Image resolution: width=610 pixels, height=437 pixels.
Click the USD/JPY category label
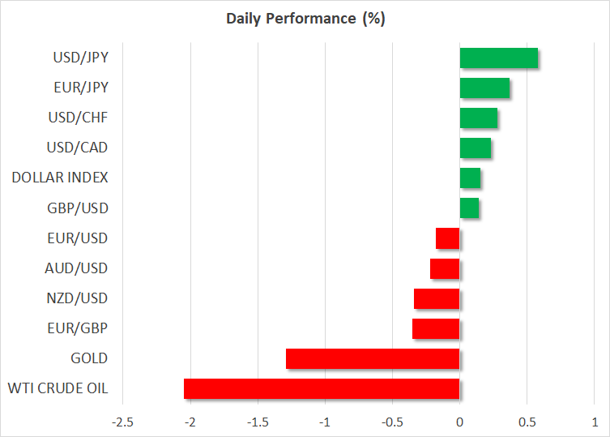pyautogui.click(x=81, y=58)
